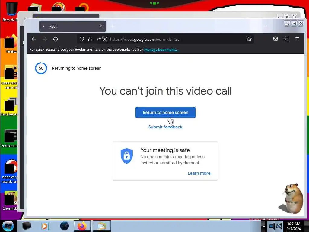Screen dimensions: 309x232
Task: Open the black box taskbar icon
Action: [27, 226]
